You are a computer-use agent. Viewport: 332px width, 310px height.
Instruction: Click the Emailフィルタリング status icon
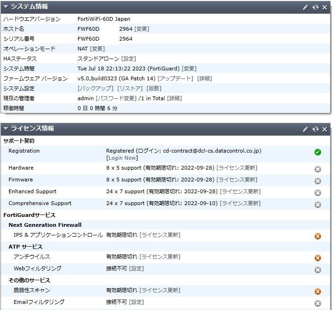pos(318,303)
